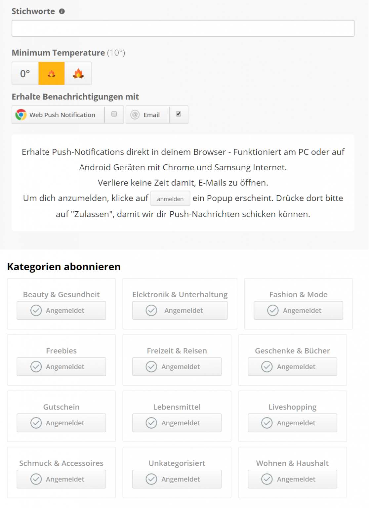Click the checkmark icon under Freebies
Image resolution: width=369 pixels, height=508 pixels.
[x=36, y=366]
